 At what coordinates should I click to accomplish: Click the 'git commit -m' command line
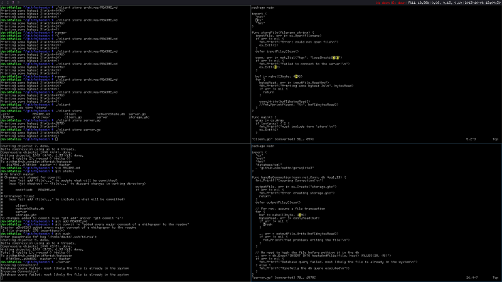tap(95, 224)
